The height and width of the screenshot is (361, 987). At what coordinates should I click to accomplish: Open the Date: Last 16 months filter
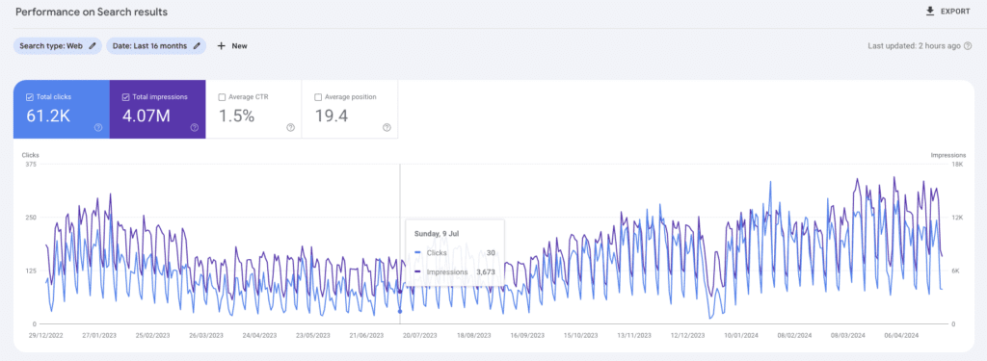(156, 46)
